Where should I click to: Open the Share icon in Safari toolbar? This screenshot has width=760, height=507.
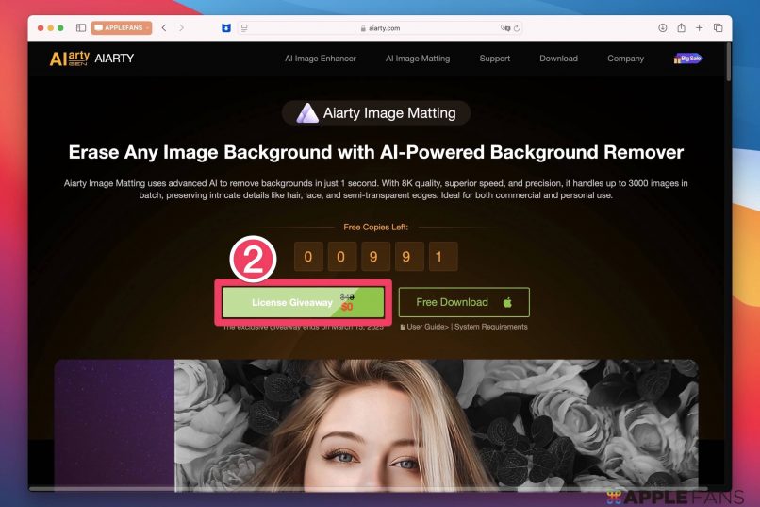coord(682,28)
